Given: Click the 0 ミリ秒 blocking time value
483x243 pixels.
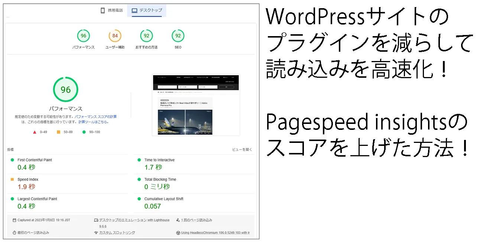Looking at the screenshot, I should coord(157,187).
